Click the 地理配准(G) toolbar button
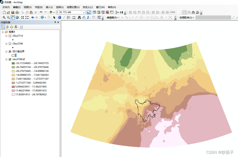Screen dimensions: 238x157 click(186, 18)
